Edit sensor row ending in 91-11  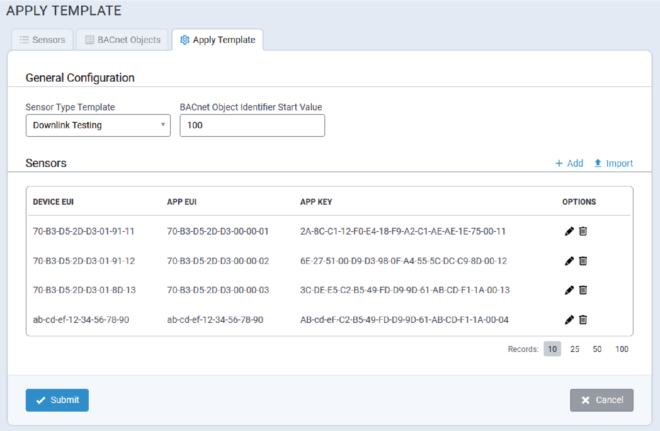(569, 232)
